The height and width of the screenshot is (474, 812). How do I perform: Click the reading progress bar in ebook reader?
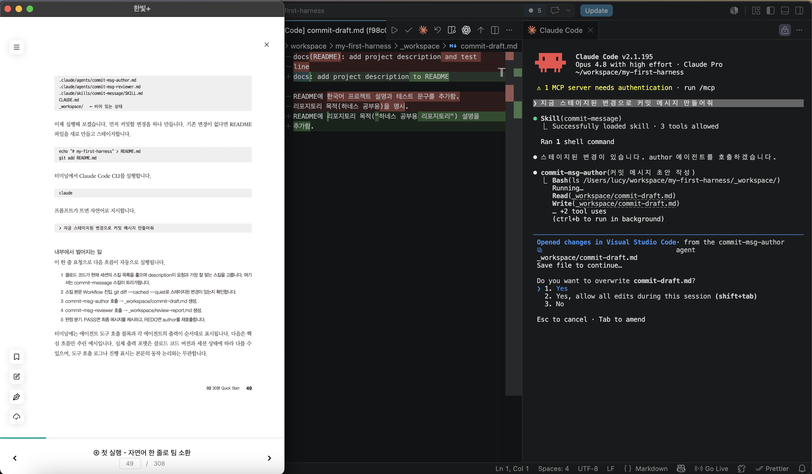(x=142, y=438)
